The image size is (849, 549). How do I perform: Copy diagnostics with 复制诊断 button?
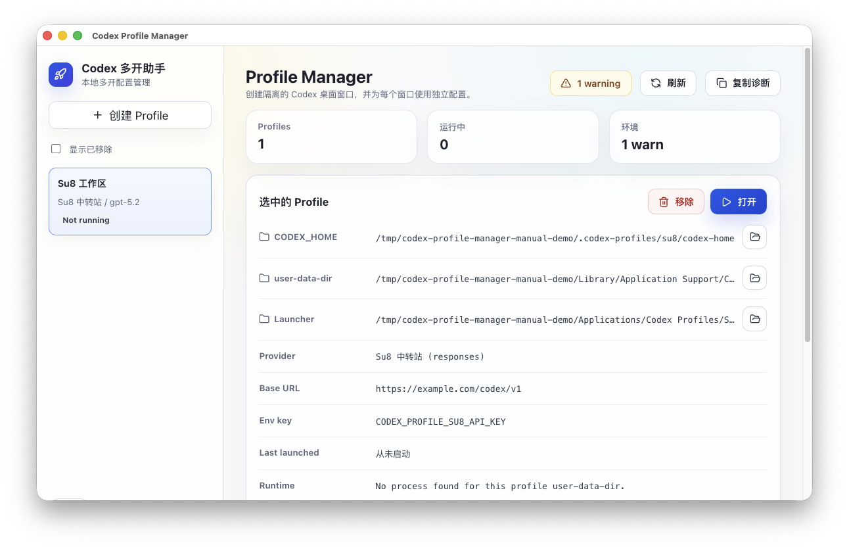pos(743,84)
